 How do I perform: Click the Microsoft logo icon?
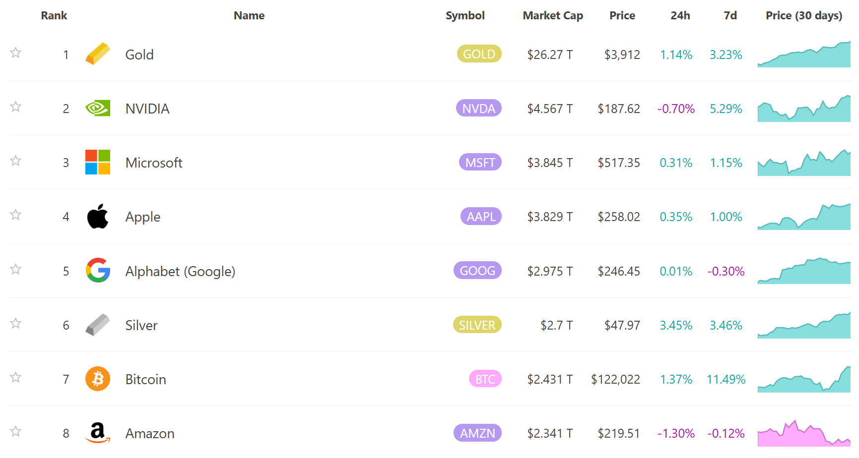[98, 162]
